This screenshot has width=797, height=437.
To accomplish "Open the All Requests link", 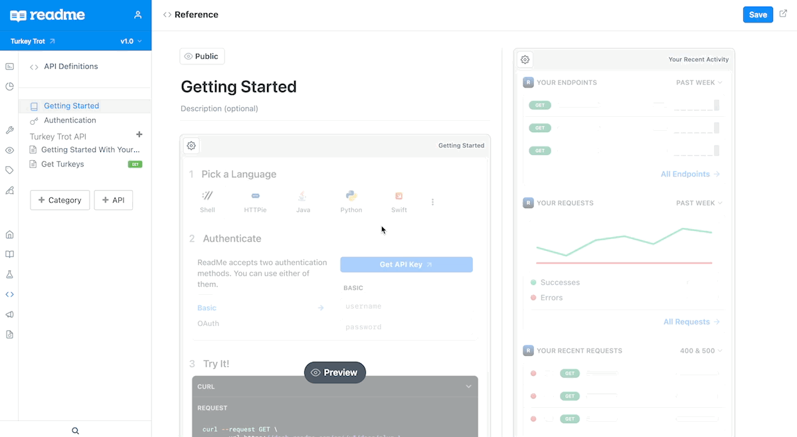I will (692, 321).
